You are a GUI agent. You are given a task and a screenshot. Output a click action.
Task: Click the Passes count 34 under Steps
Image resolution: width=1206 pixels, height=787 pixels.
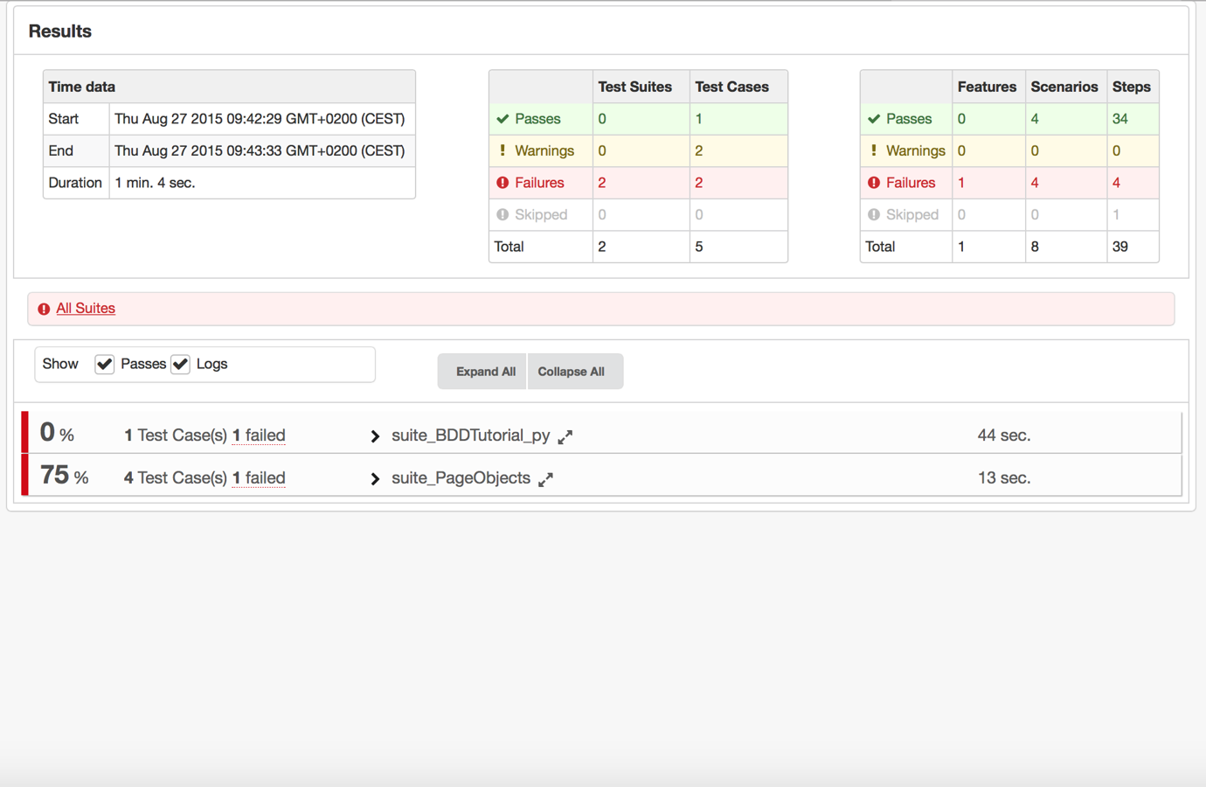pos(1120,119)
